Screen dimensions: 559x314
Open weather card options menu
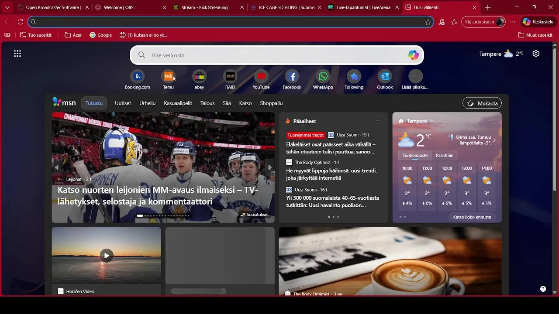(x=491, y=121)
